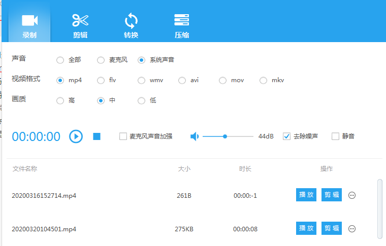Play the 20200316152714.mp4 recording

[306, 195]
